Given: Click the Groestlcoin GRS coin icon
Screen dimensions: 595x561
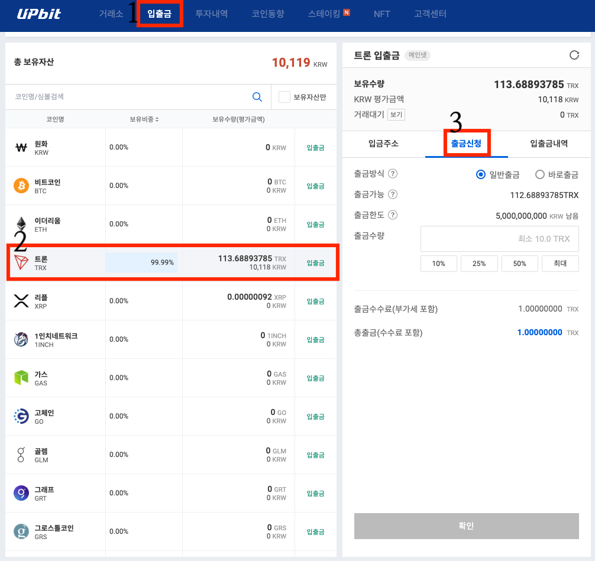Looking at the screenshot, I should tap(21, 531).
